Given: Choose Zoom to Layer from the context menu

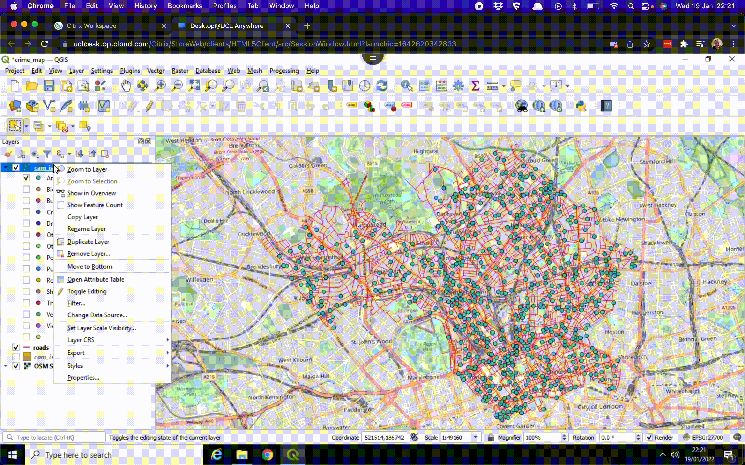Looking at the screenshot, I should pos(87,169).
